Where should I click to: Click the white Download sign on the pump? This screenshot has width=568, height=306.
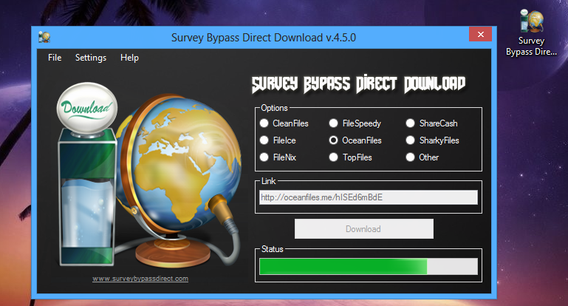(87, 107)
